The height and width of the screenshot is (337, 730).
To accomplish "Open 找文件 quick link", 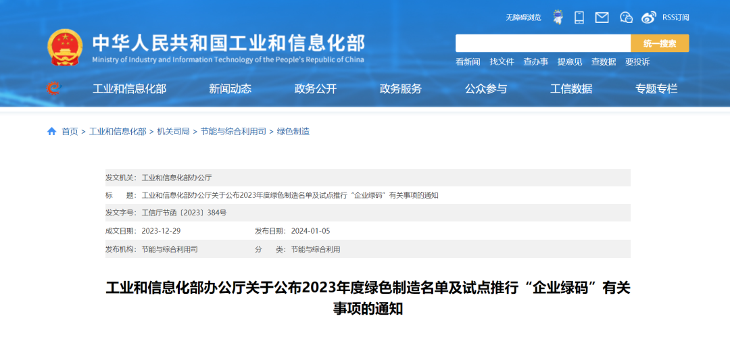I will point(502,62).
